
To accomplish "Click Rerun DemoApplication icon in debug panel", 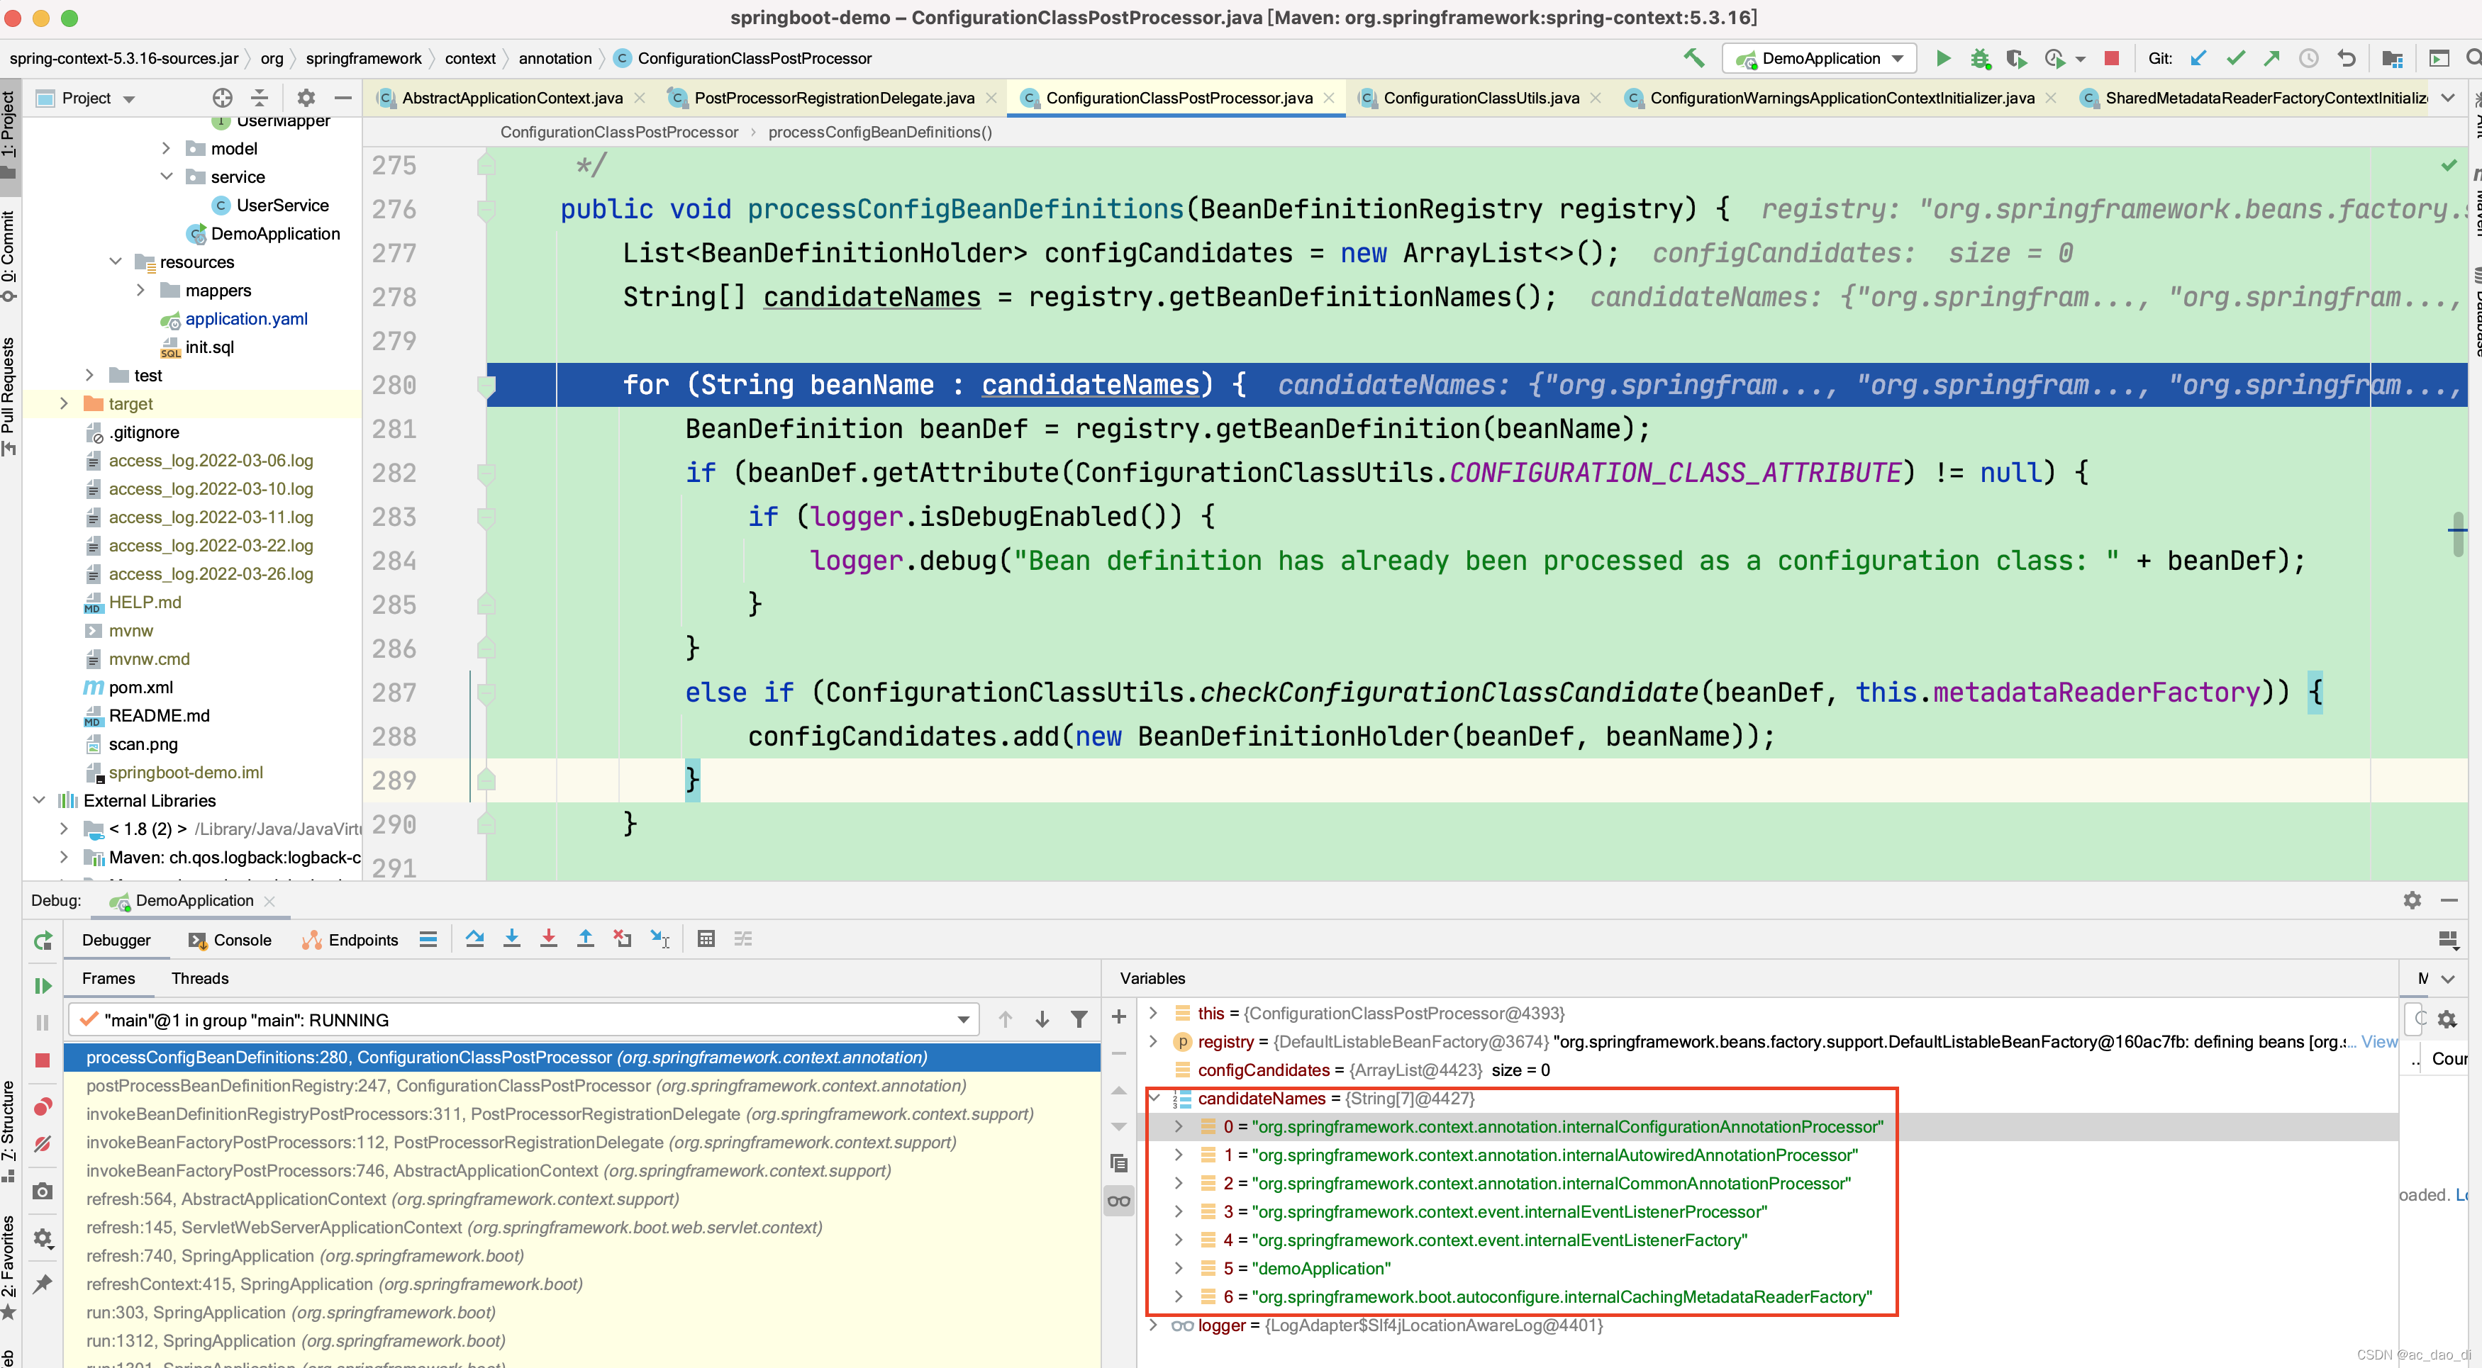I will coord(43,941).
